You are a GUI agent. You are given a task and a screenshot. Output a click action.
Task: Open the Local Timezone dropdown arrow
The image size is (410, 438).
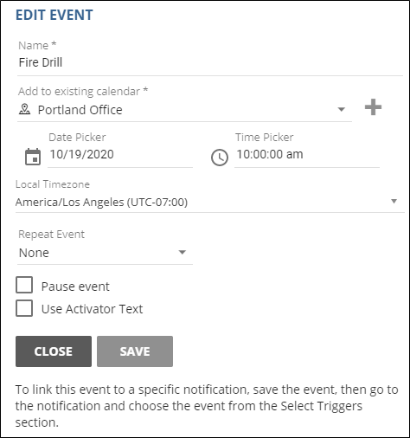[x=394, y=201]
